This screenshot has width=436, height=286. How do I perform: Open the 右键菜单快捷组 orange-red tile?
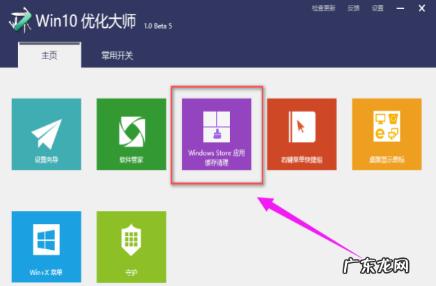[x=302, y=134]
